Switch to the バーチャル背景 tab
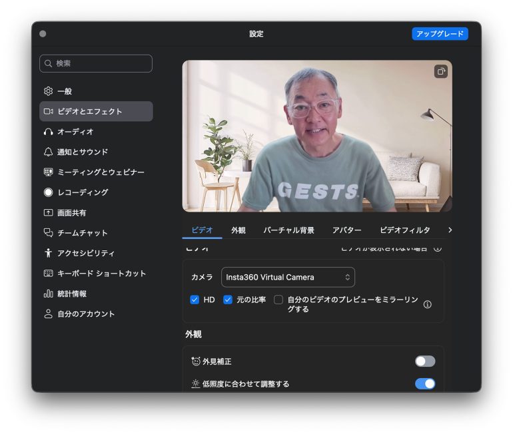The image size is (513, 434). (x=288, y=230)
